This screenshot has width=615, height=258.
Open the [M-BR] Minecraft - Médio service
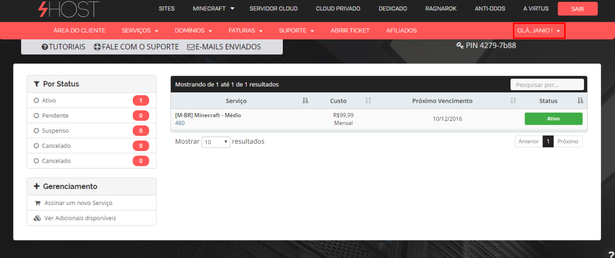208,115
